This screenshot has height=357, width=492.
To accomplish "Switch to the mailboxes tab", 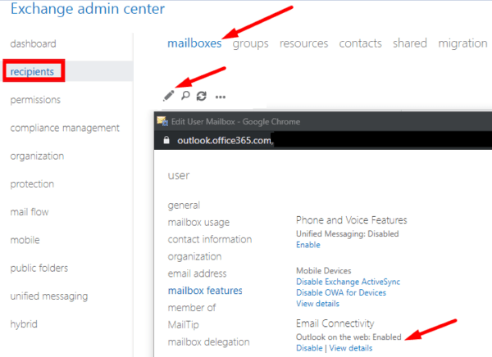I will (x=194, y=43).
